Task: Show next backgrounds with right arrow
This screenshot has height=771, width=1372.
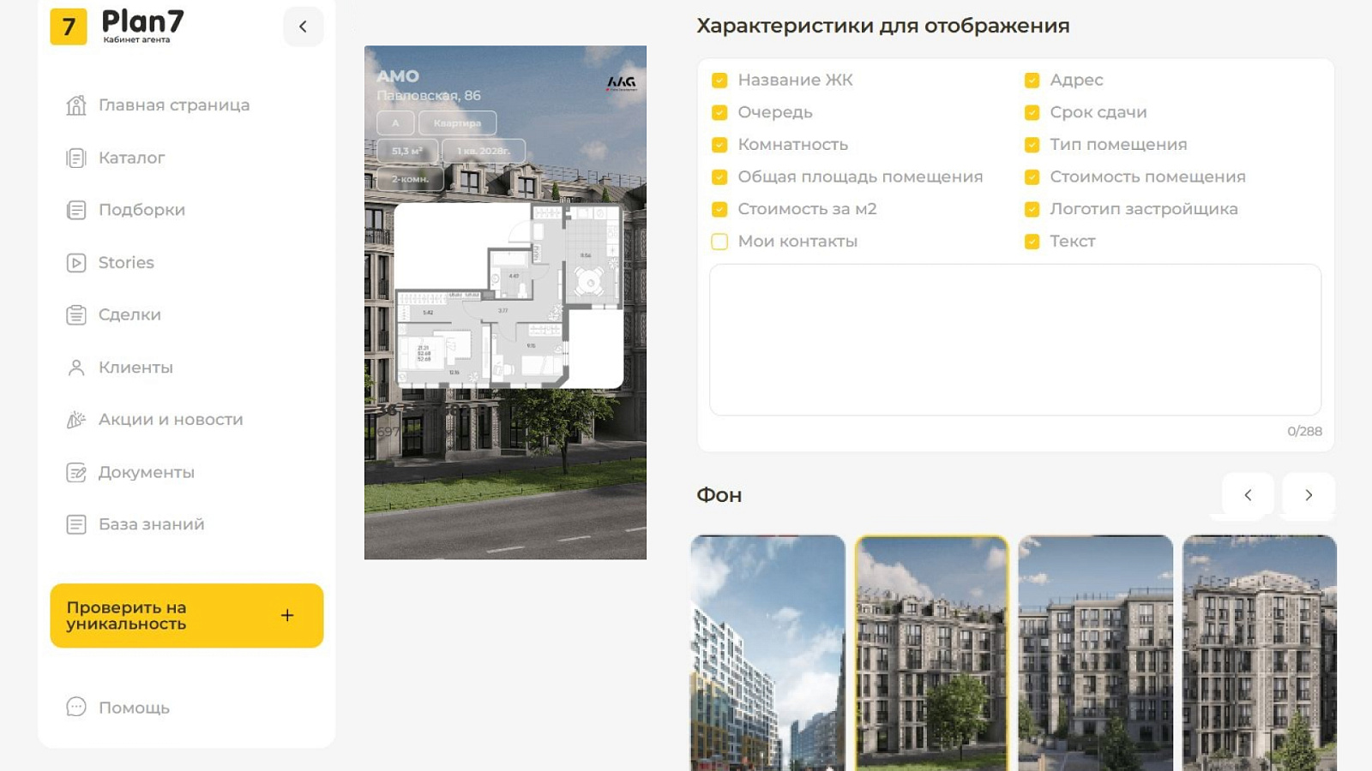Action: click(x=1309, y=495)
